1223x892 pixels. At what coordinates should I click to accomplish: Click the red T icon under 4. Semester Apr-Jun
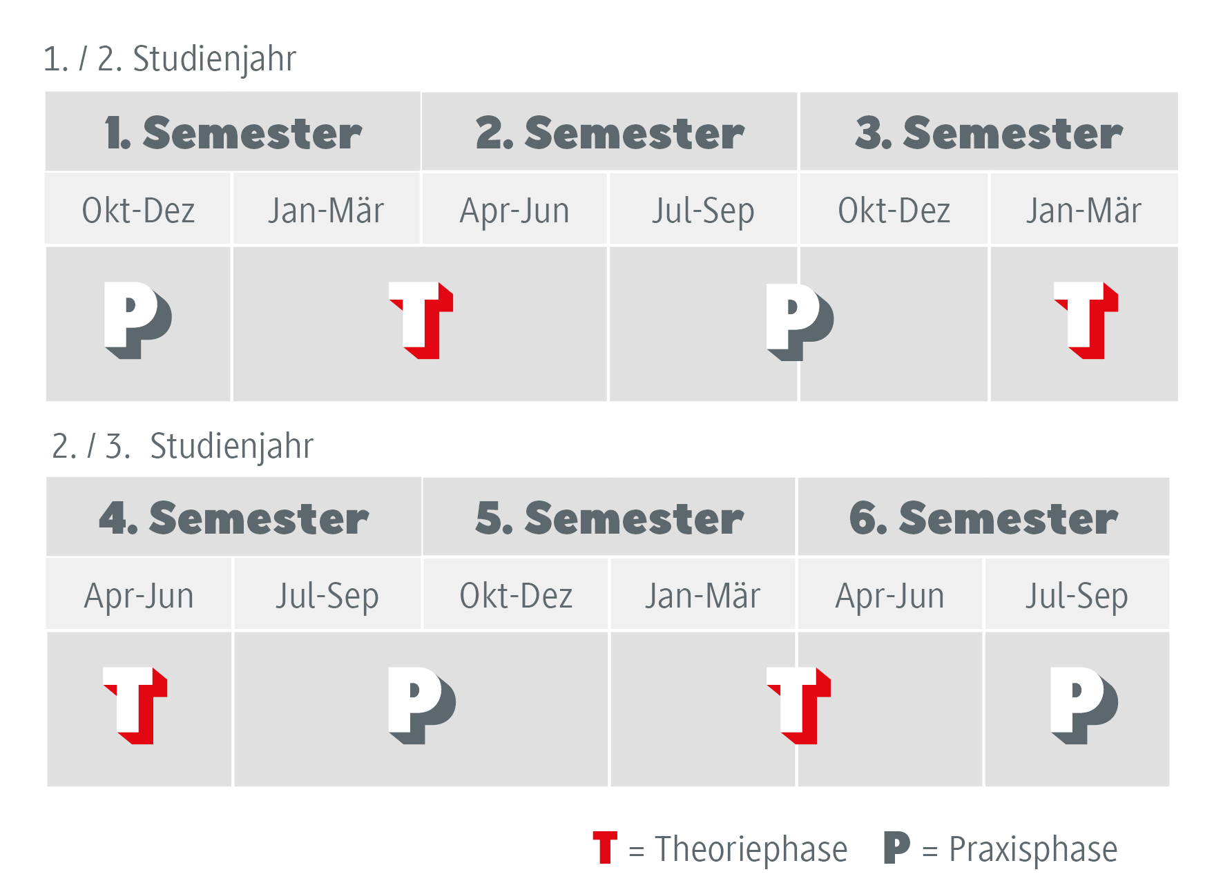pyautogui.click(x=135, y=706)
